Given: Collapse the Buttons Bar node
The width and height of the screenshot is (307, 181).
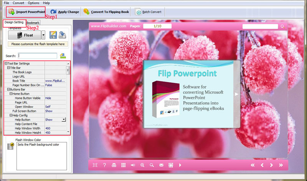Looking at the screenshot, I should tap(8, 90).
